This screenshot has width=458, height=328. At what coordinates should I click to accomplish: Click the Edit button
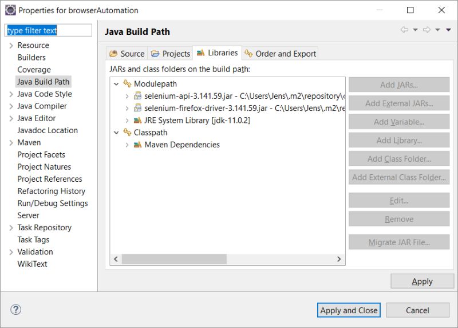[x=399, y=201]
